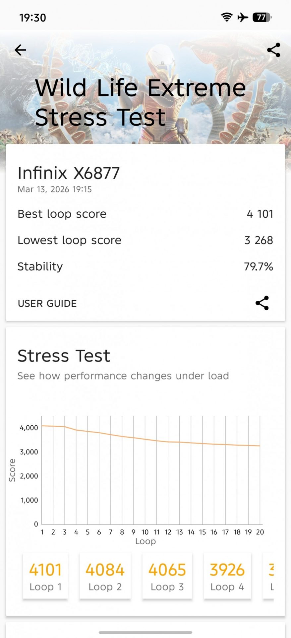Tap the Stability percentage row
The width and height of the screenshot is (291, 638).
[x=145, y=266]
